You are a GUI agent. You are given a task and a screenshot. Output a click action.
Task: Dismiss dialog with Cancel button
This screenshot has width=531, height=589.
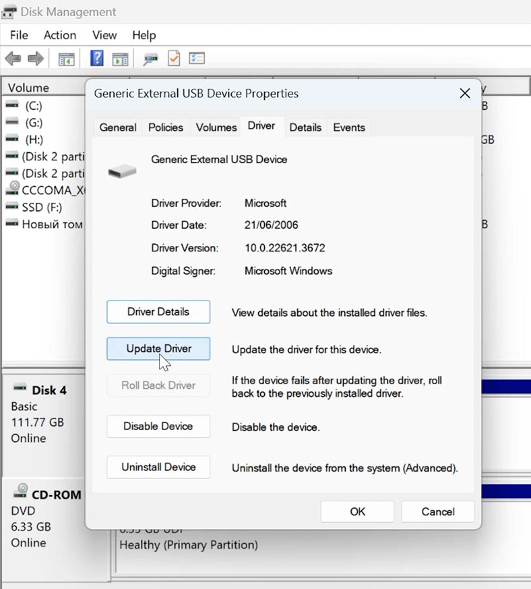point(438,511)
